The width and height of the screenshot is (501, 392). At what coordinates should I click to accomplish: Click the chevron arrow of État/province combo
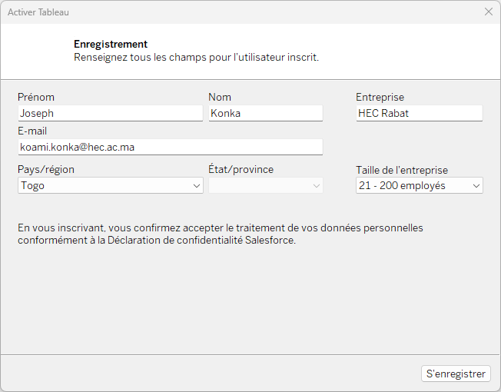[x=317, y=185]
